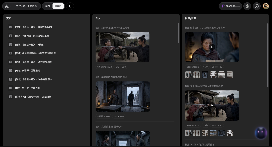Click Seedance2.5 tag under video 2A

(x=193, y=125)
